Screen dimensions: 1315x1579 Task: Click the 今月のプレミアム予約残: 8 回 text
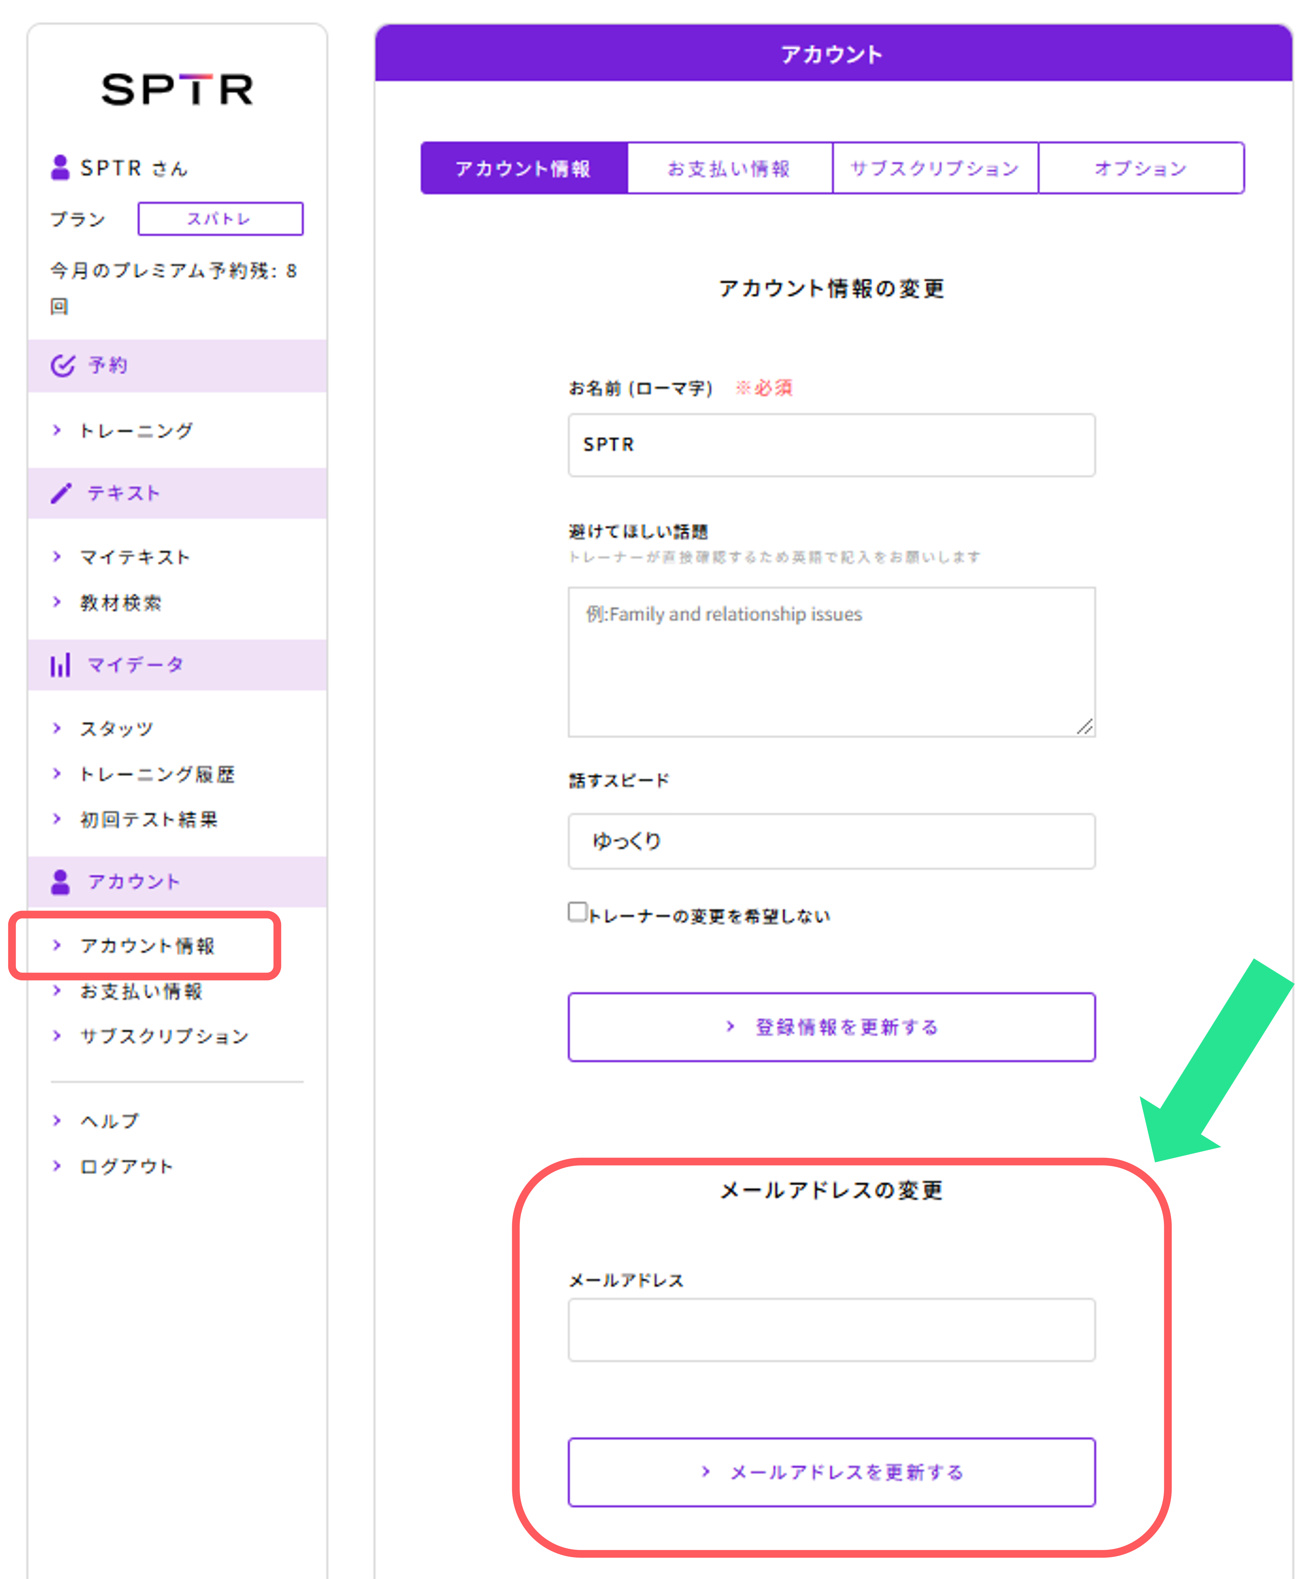click(174, 289)
